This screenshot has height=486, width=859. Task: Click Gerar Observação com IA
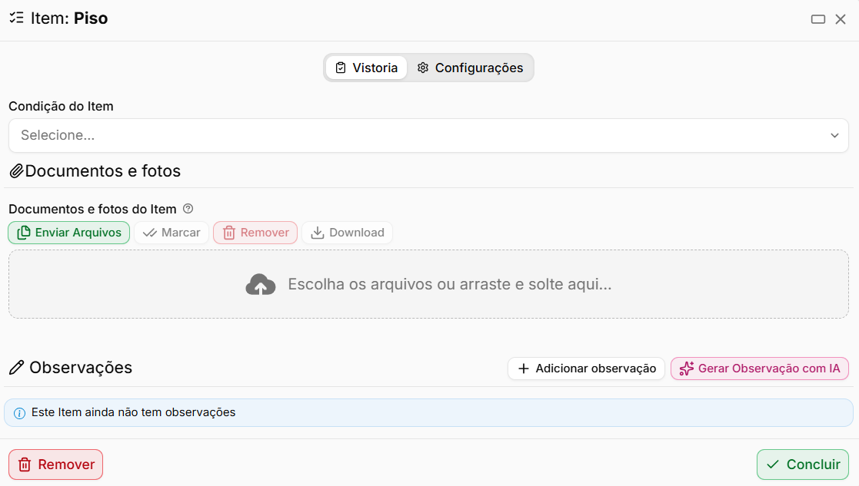pos(760,369)
